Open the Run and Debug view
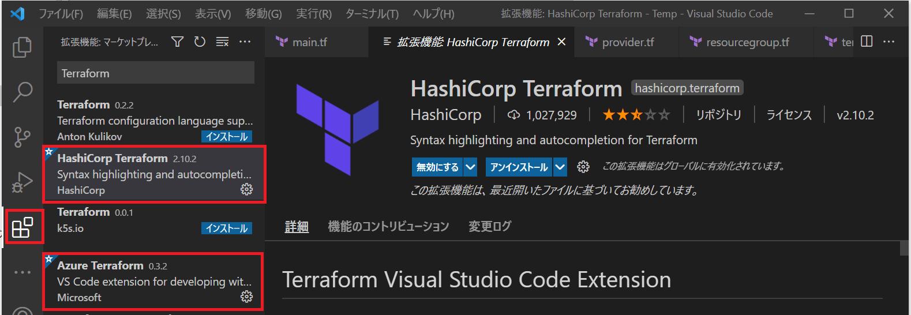The height and width of the screenshot is (315, 911). coord(22,182)
